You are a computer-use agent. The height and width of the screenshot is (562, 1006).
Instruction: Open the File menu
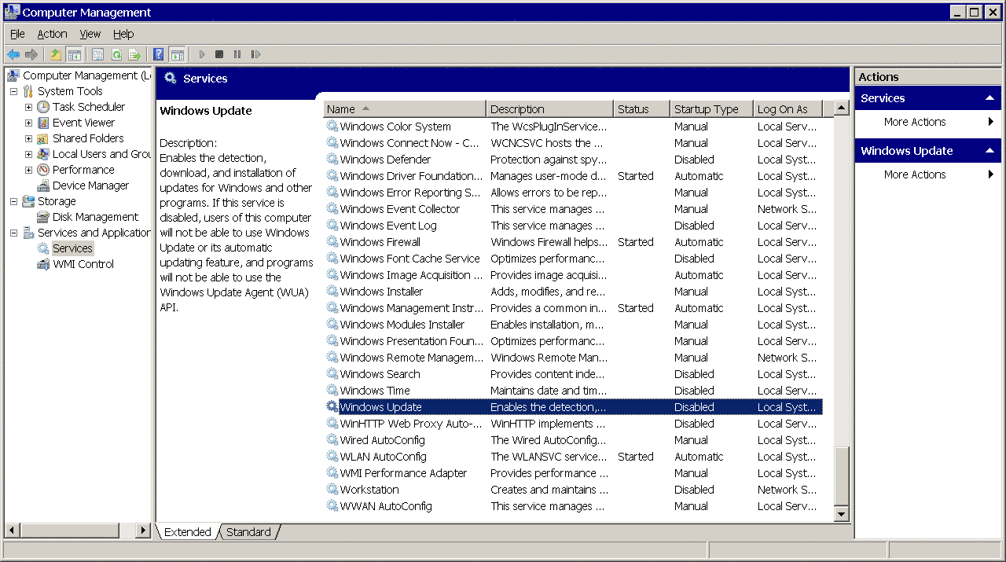(x=17, y=34)
